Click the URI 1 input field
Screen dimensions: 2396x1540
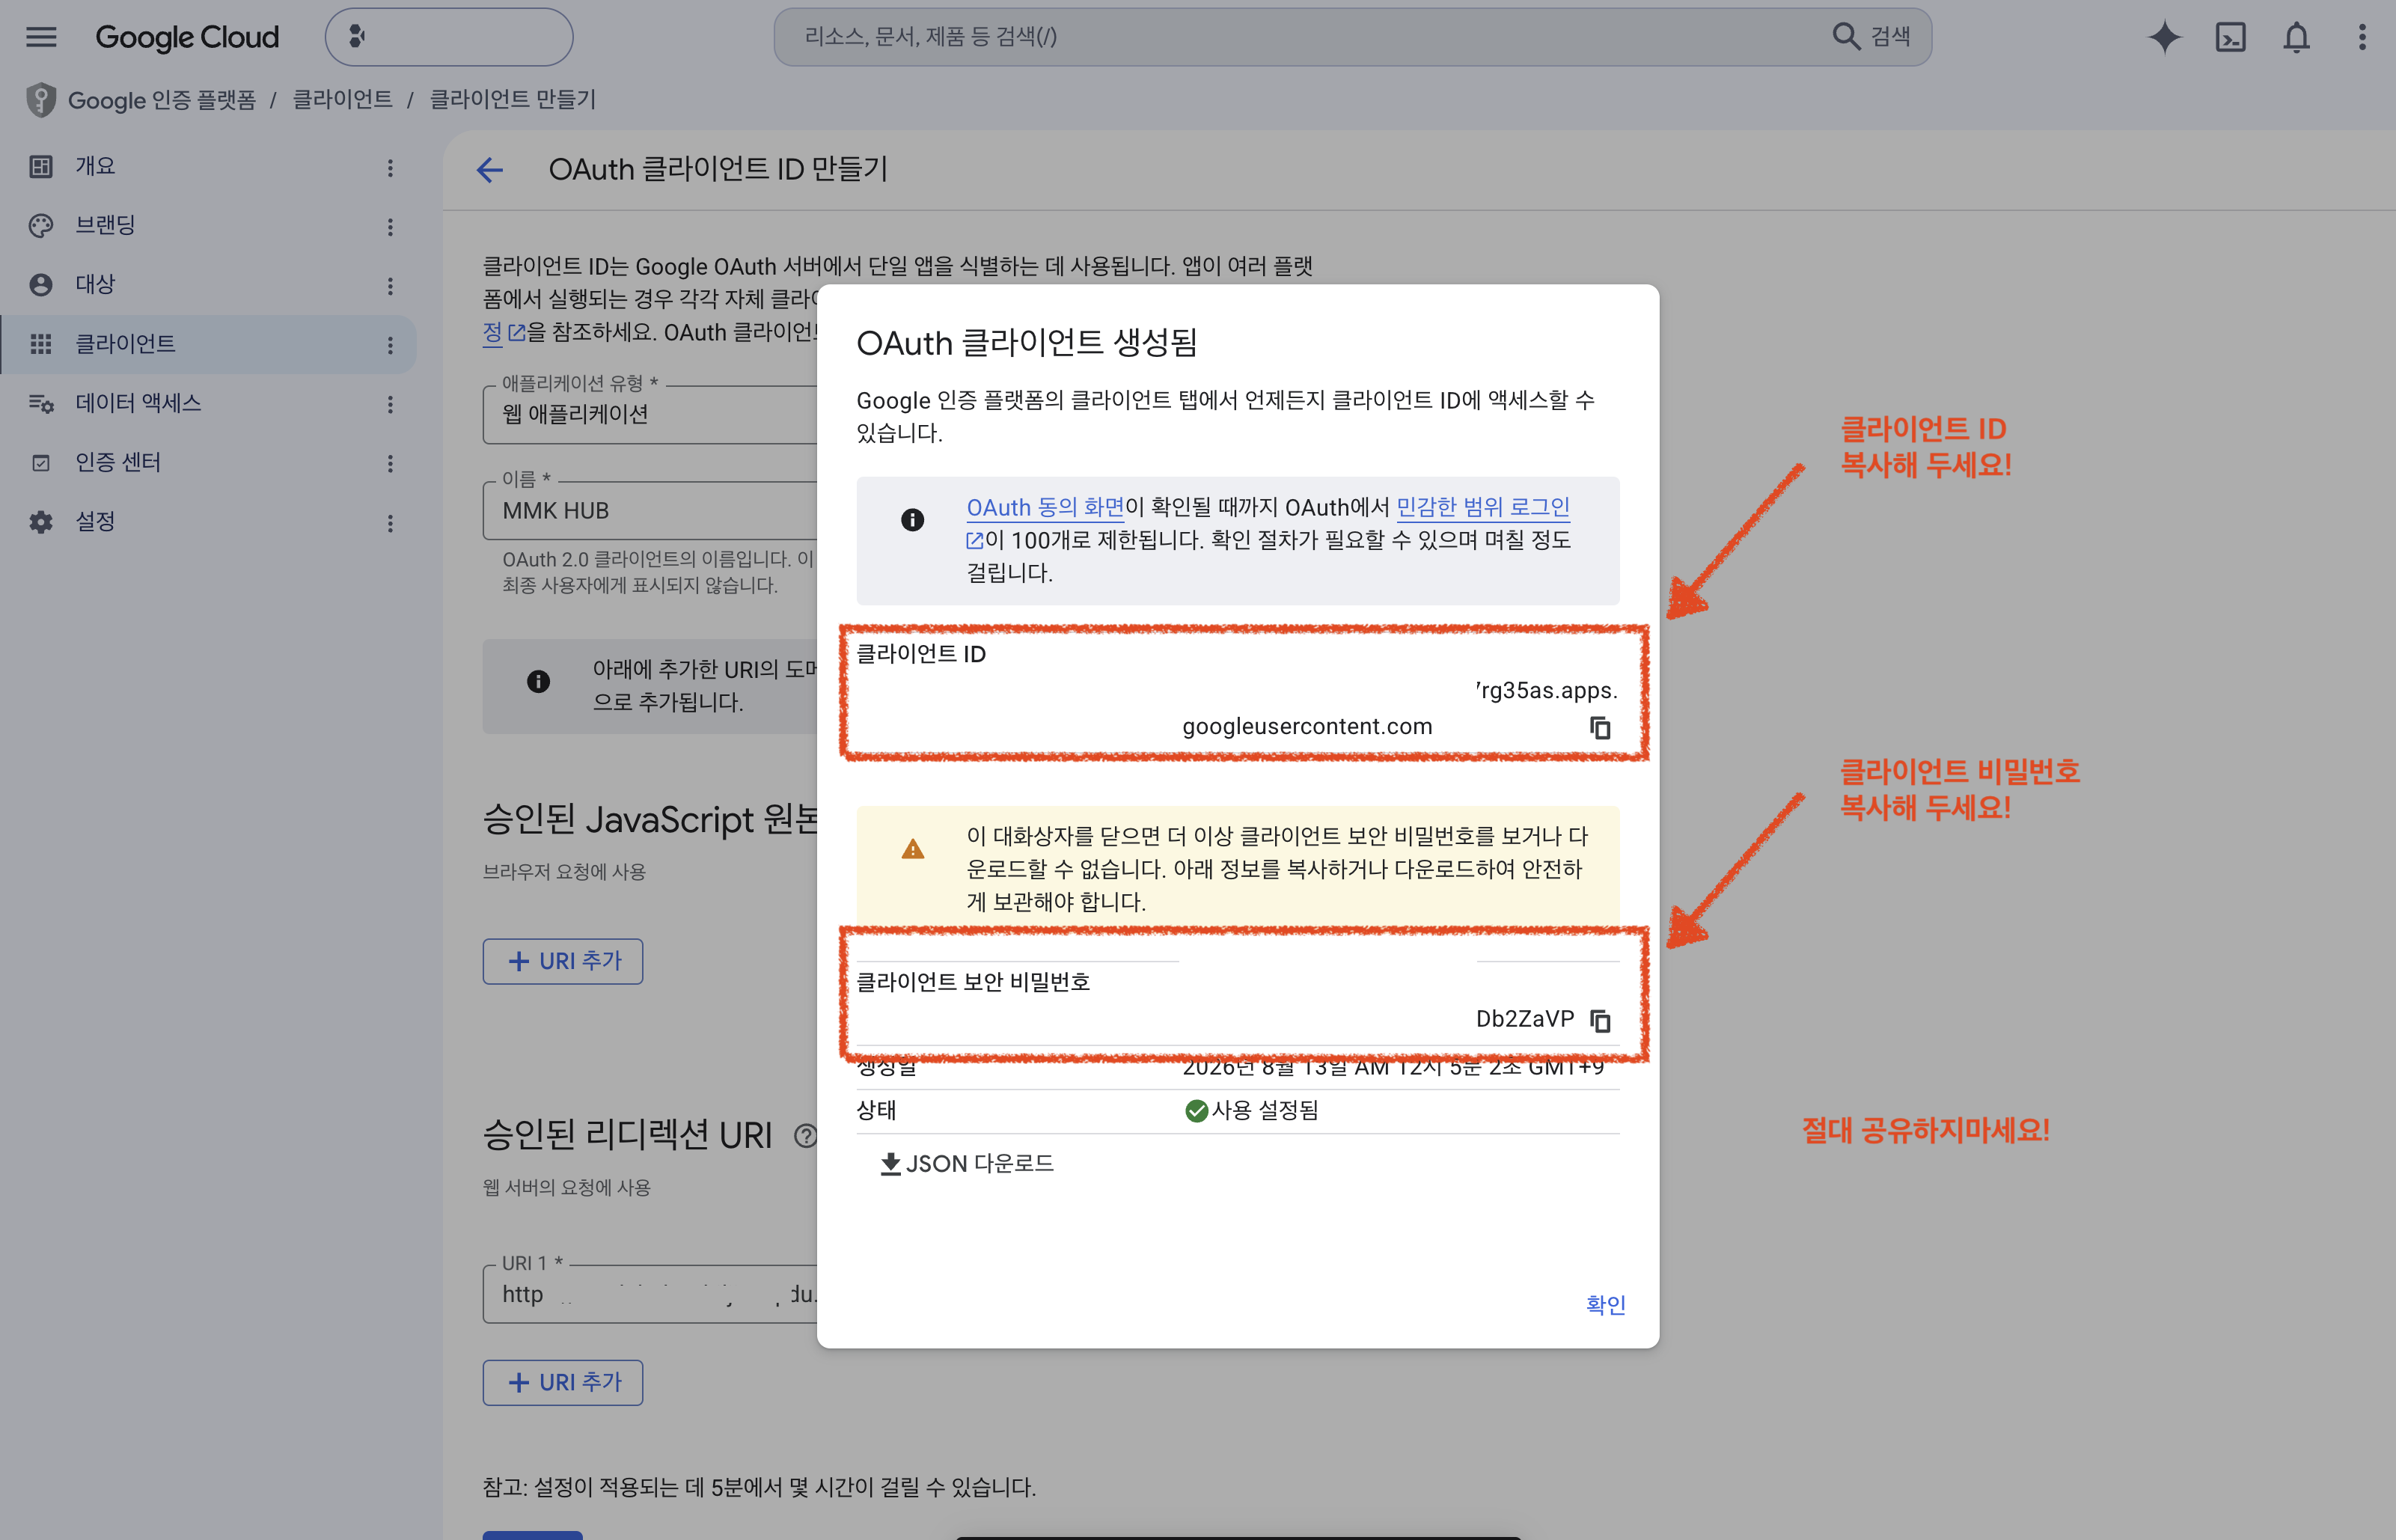tap(650, 1294)
